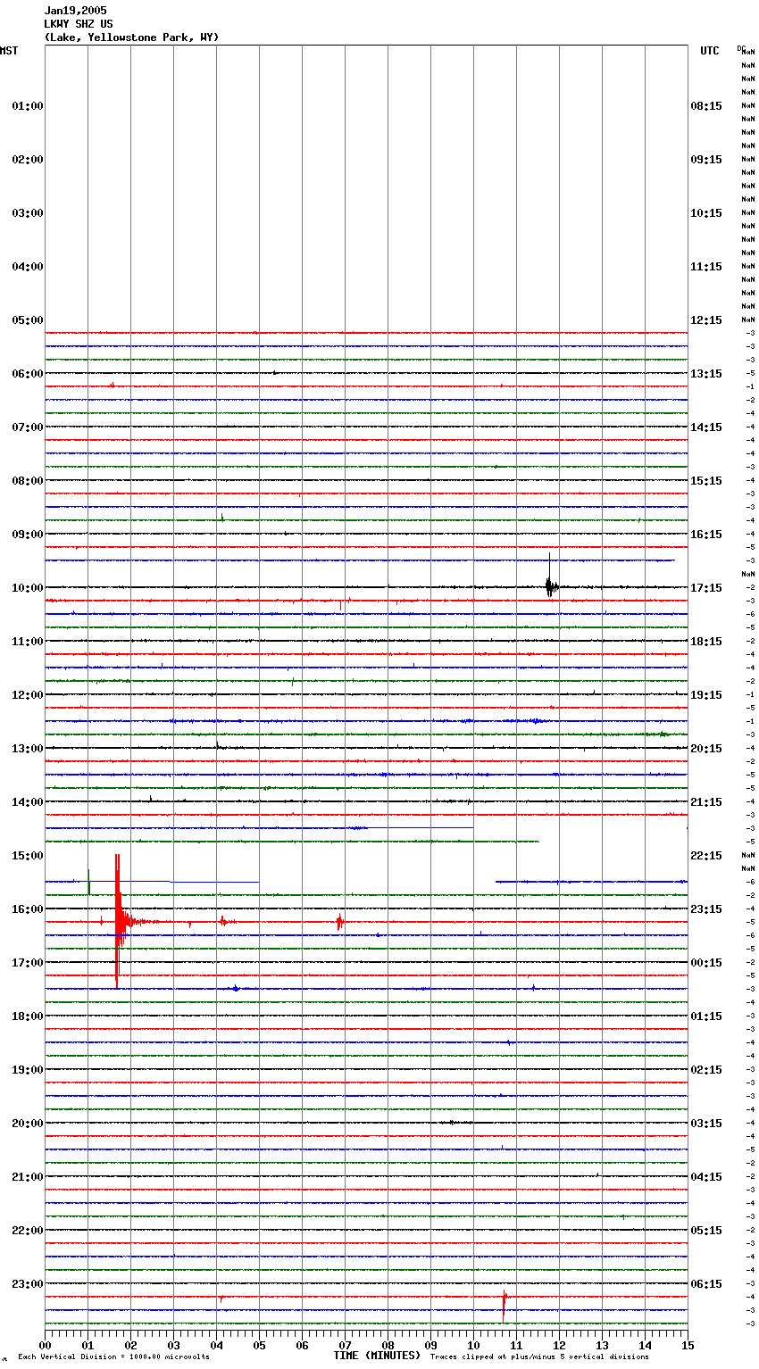Click the 13:00 MST time label
Image resolution: width=759 pixels, height=1369 pixels.
28,749
